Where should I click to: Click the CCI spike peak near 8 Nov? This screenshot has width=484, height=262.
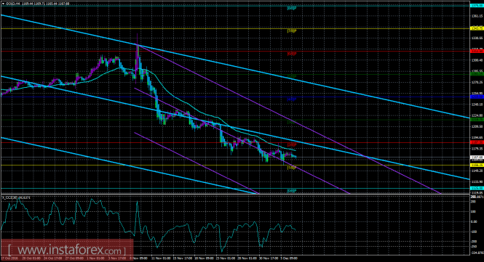[137, 202]
